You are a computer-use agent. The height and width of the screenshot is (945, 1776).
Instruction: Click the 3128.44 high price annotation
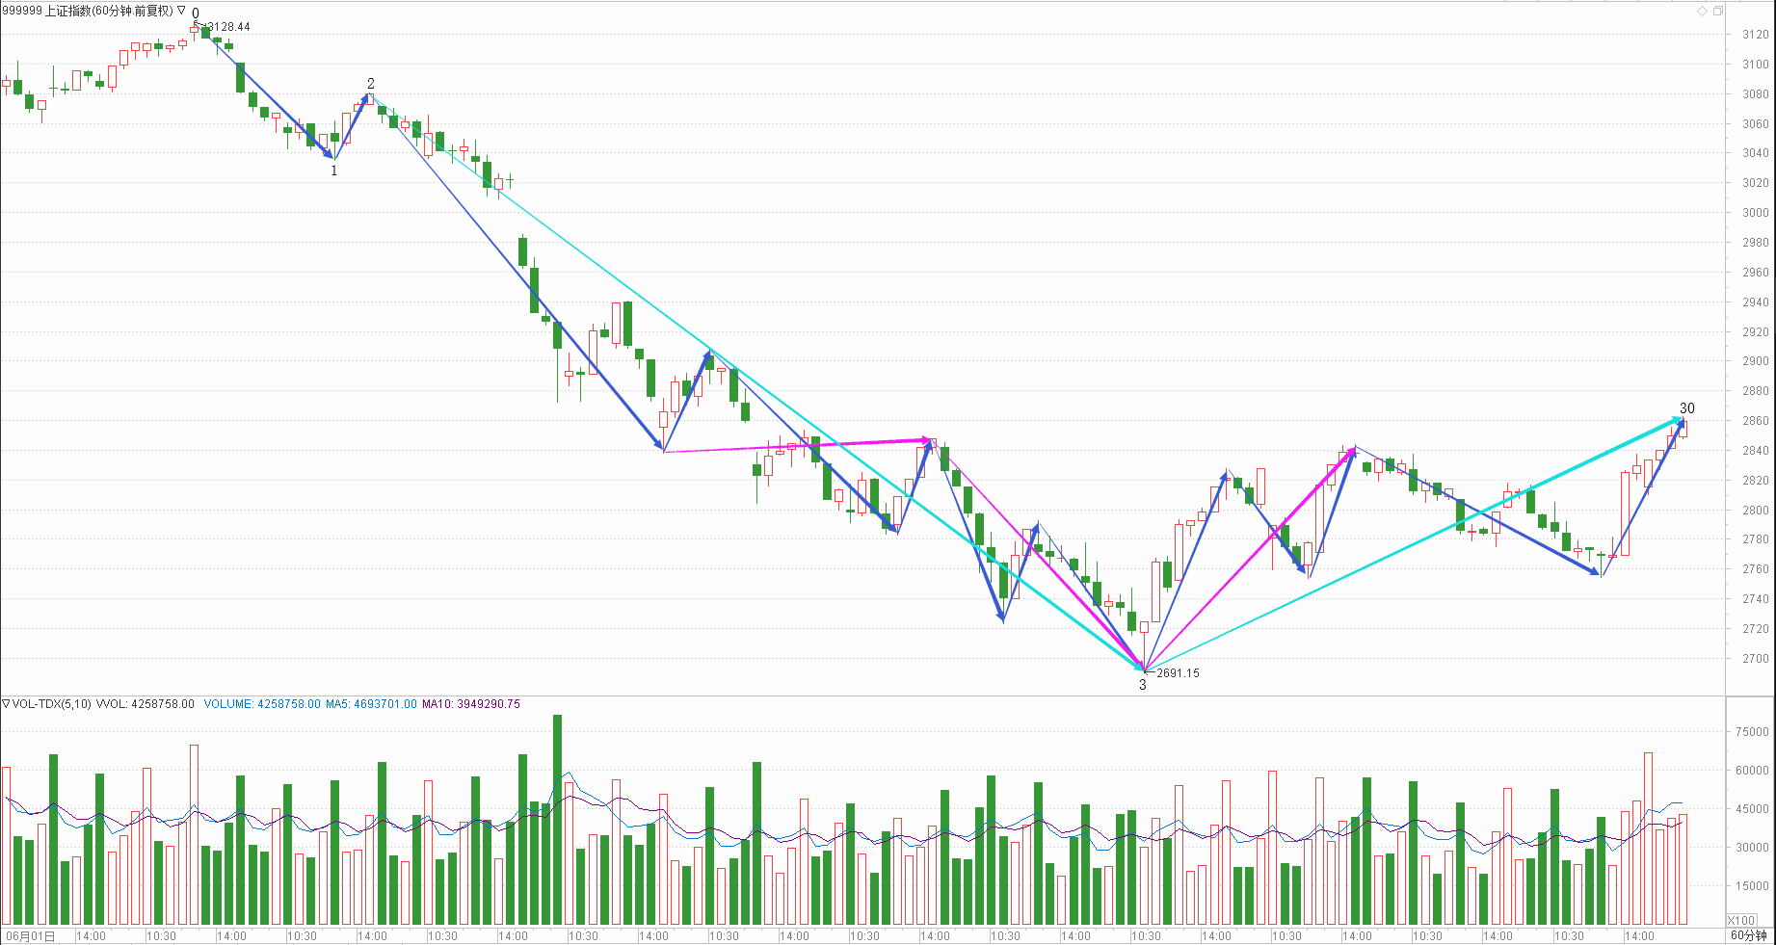tap(228, 27)
